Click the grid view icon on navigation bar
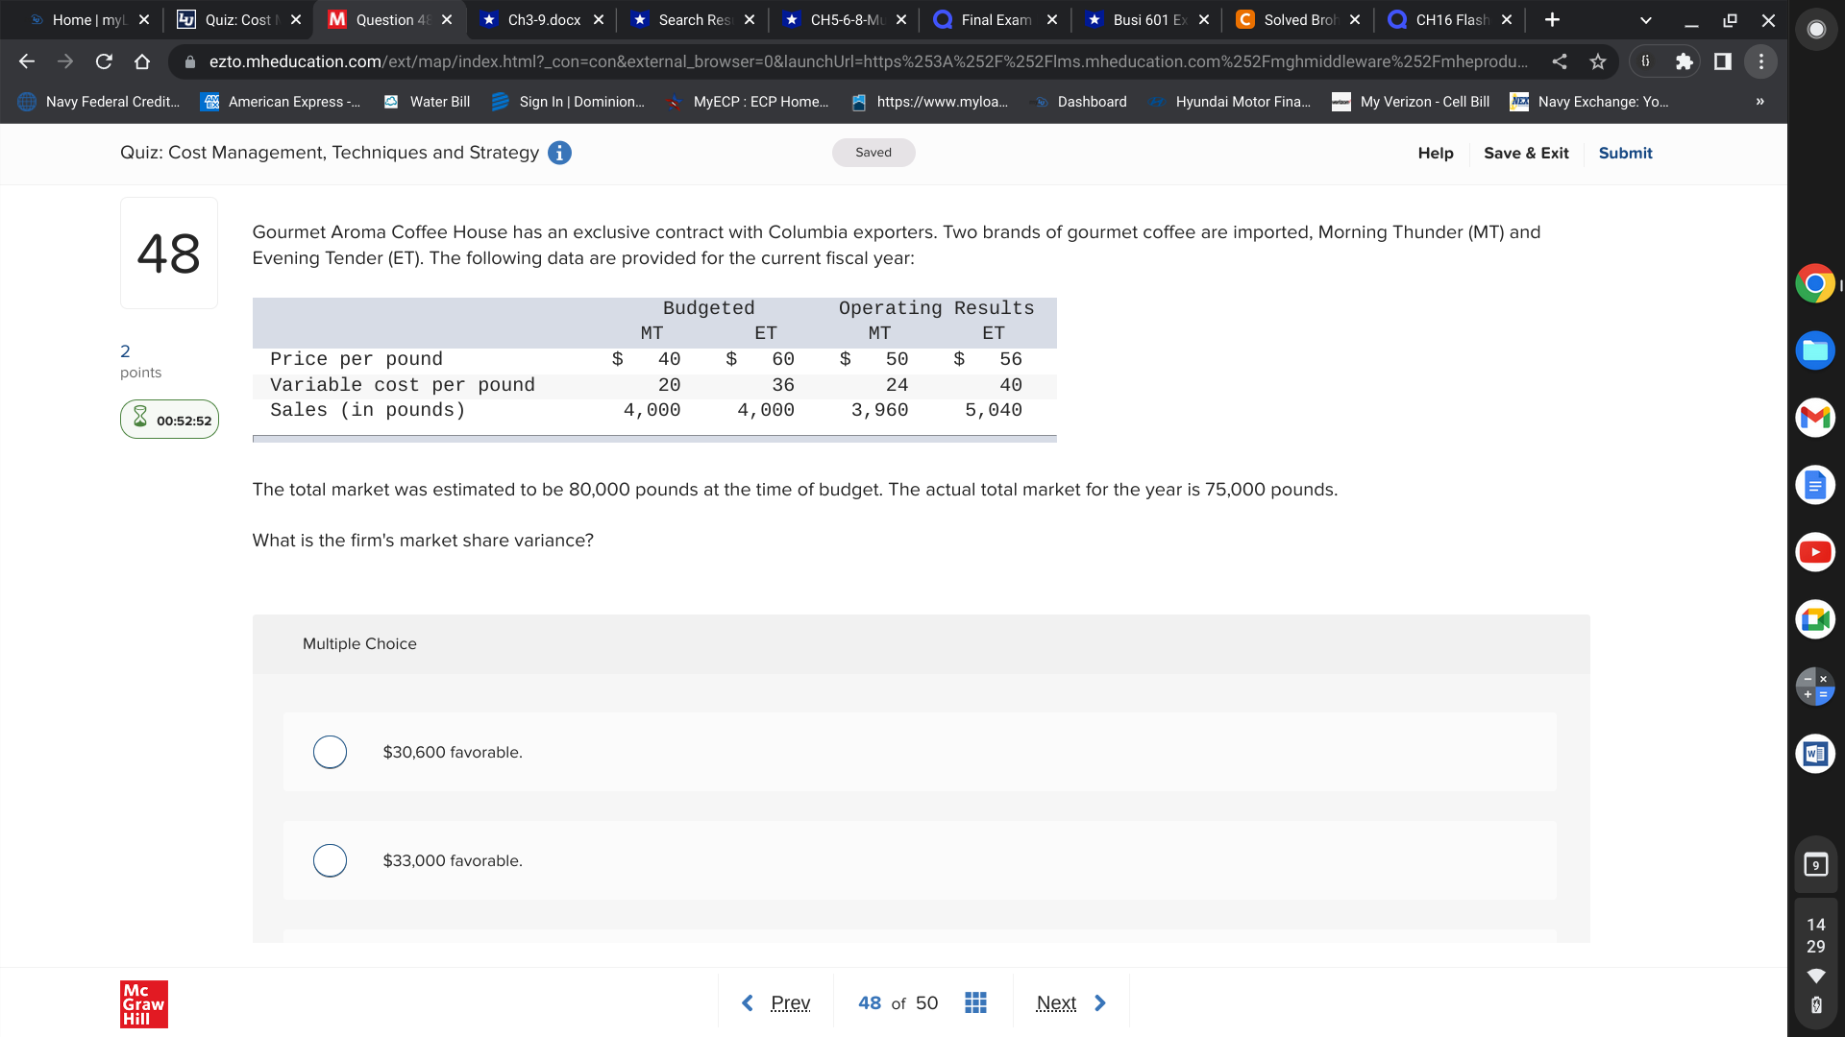 (x=973, y=1001)
